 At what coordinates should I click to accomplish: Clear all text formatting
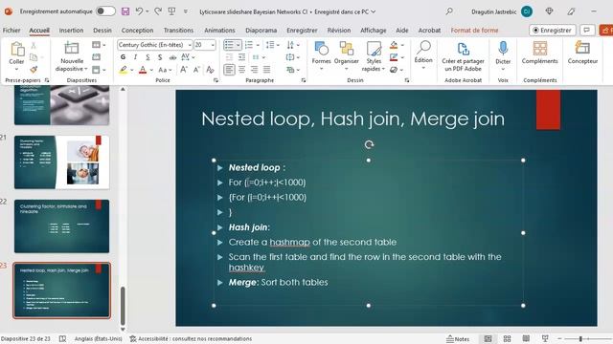coord(211,70)
